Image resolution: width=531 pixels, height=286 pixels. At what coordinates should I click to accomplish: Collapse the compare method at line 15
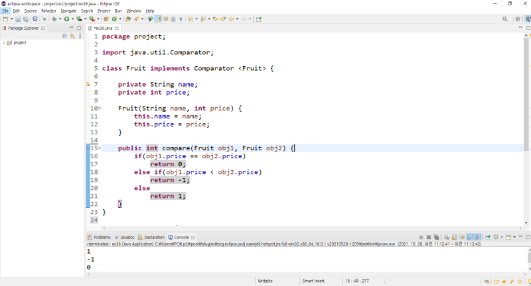(x=99, y=148)
